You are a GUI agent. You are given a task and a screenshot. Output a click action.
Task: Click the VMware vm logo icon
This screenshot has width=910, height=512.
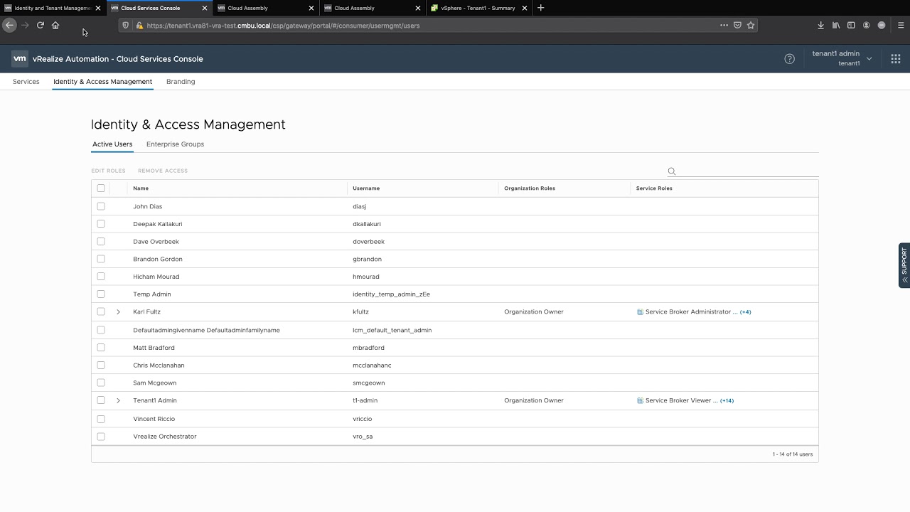[x=20, y=59]
